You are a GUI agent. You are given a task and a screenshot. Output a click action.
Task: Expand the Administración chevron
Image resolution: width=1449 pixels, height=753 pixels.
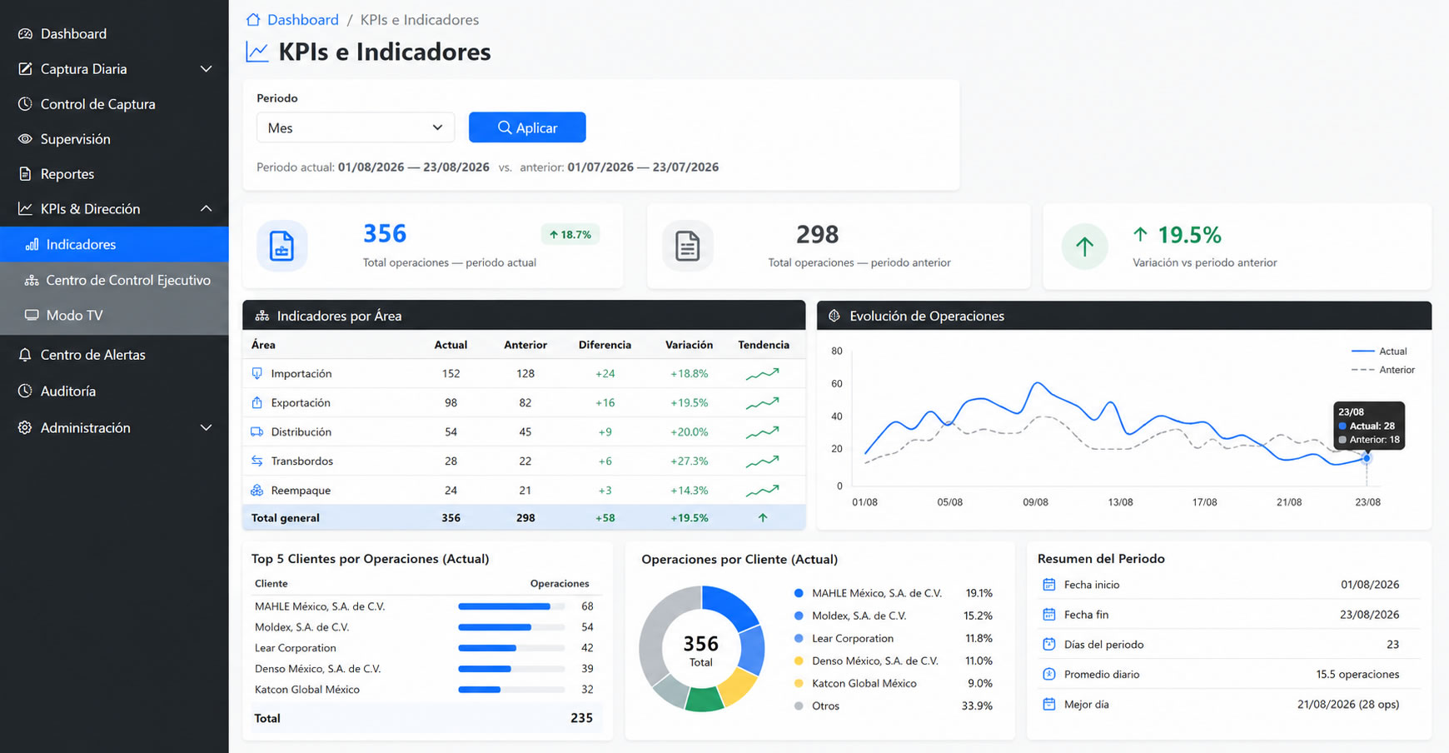206,427
